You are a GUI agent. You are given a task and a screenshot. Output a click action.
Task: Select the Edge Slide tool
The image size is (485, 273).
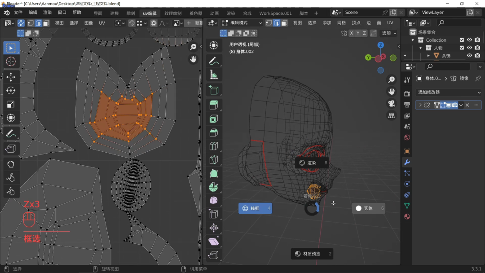pyautogui.click(x=214, y=214)
